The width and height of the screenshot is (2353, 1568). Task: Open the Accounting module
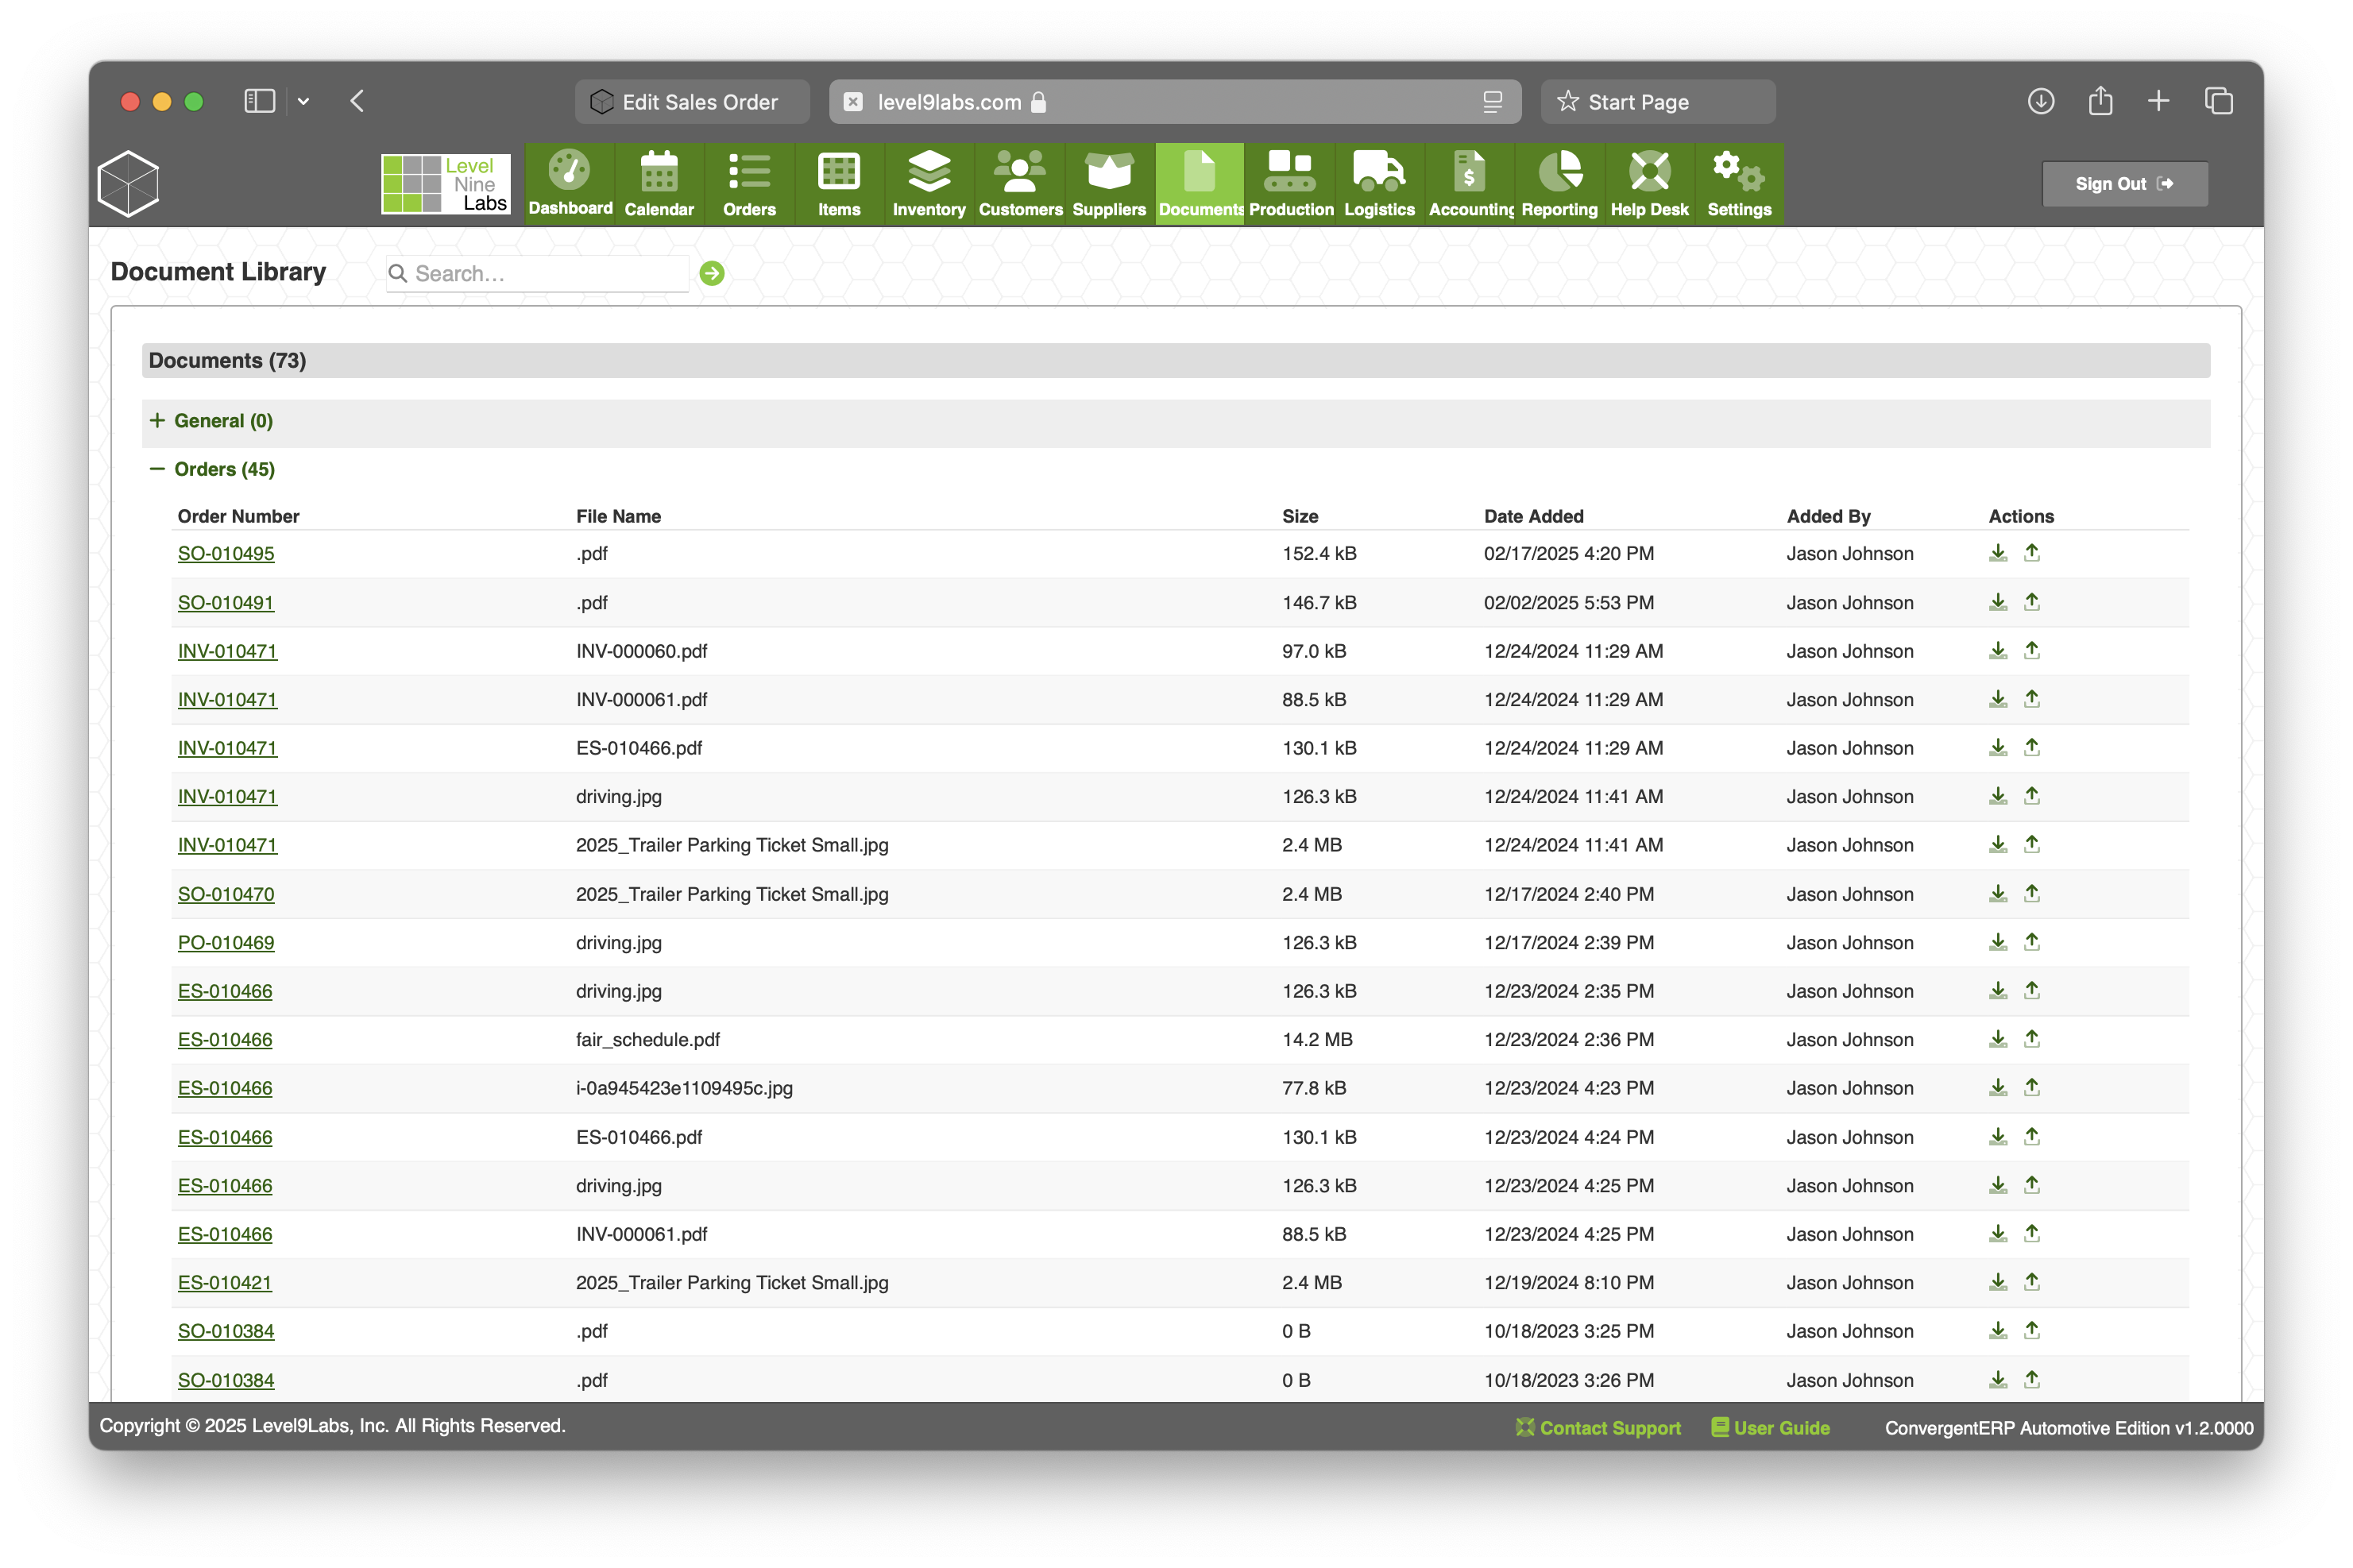coord(1469,184)
